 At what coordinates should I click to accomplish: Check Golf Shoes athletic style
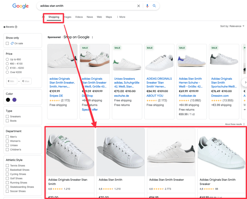pos(7,178)
